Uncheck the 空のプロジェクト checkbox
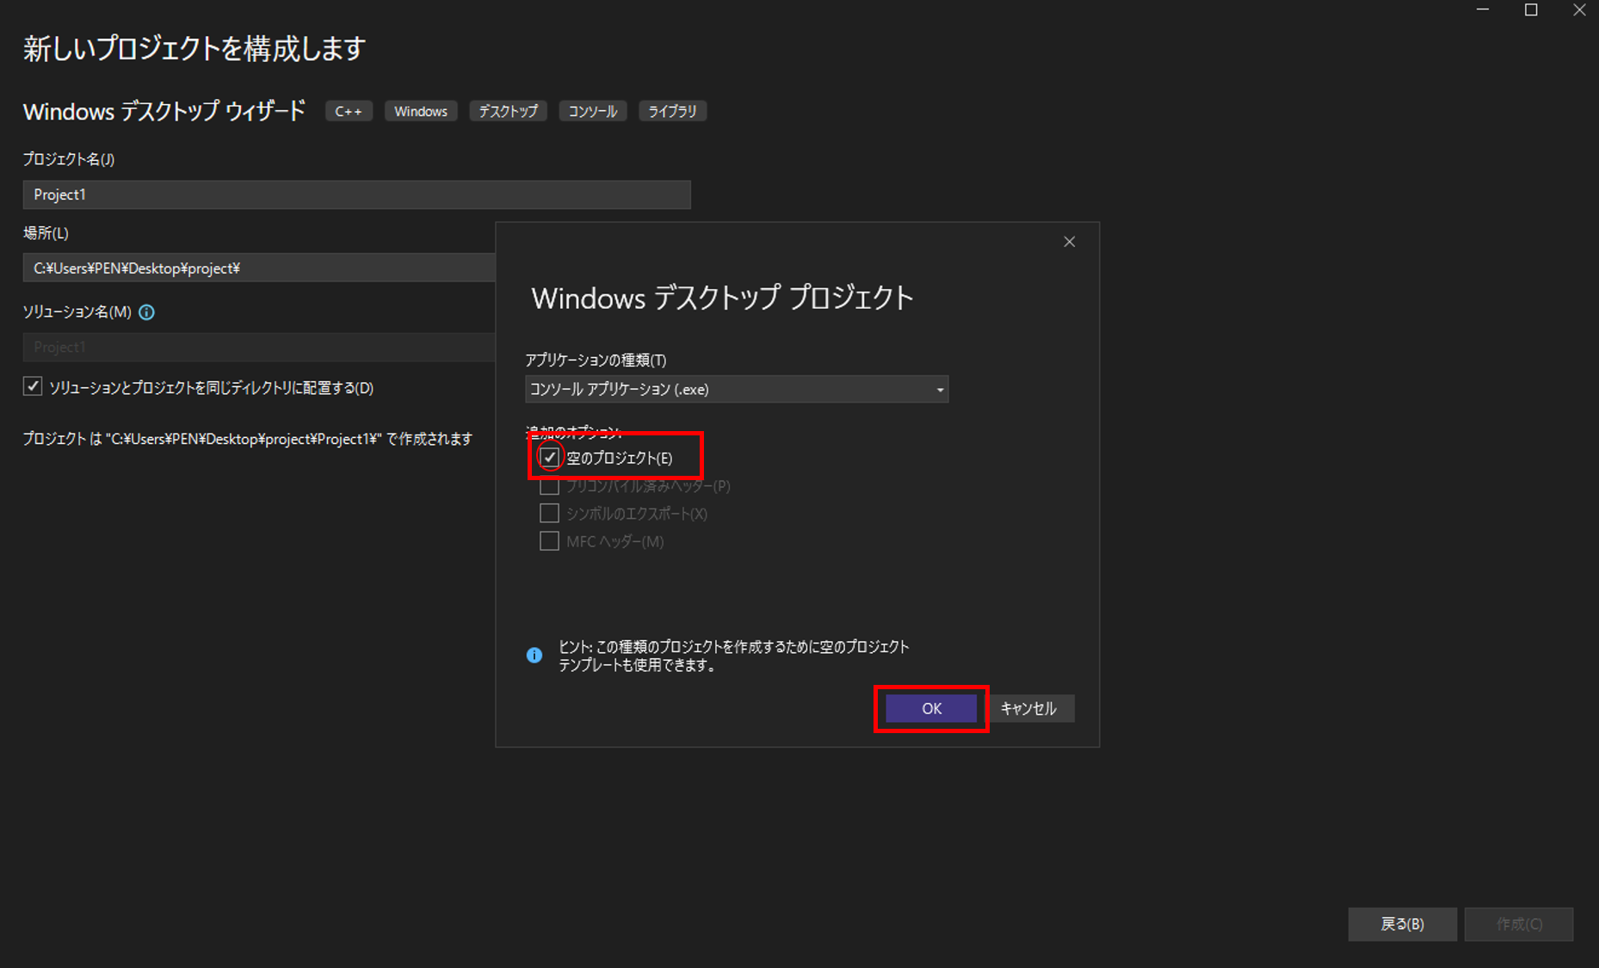 [x=549, y=457]
